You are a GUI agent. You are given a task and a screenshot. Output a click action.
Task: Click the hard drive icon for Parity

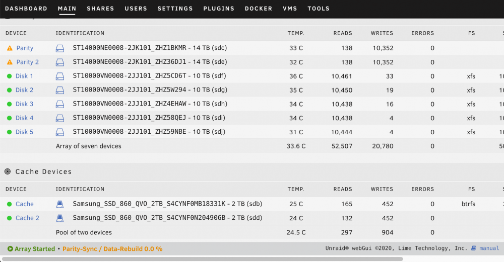(x=60, y=48)
